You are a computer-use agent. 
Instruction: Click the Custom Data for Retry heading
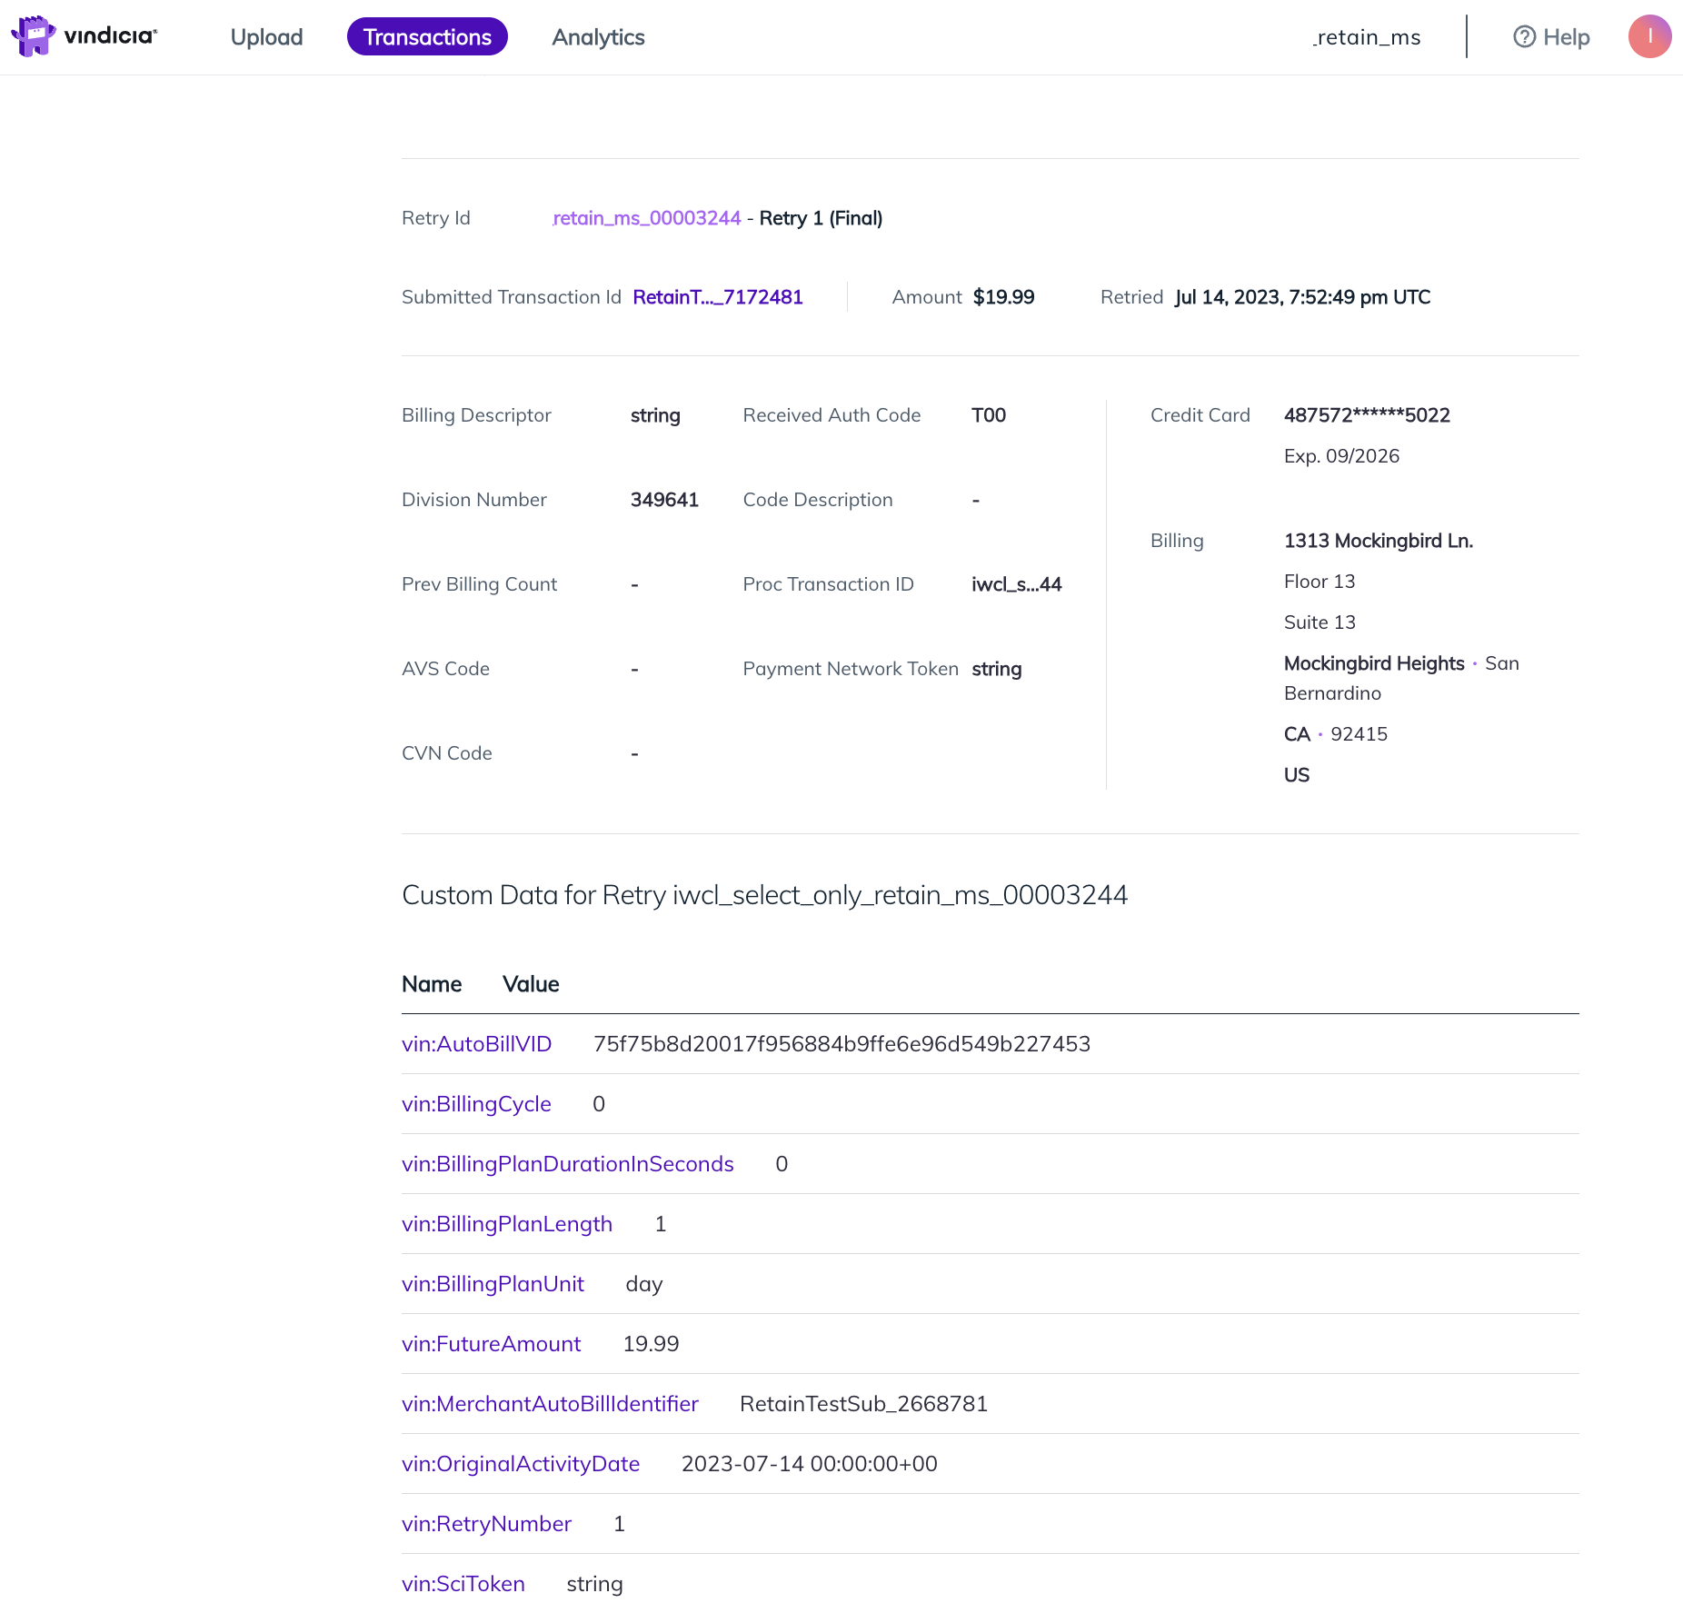point(764,895)
